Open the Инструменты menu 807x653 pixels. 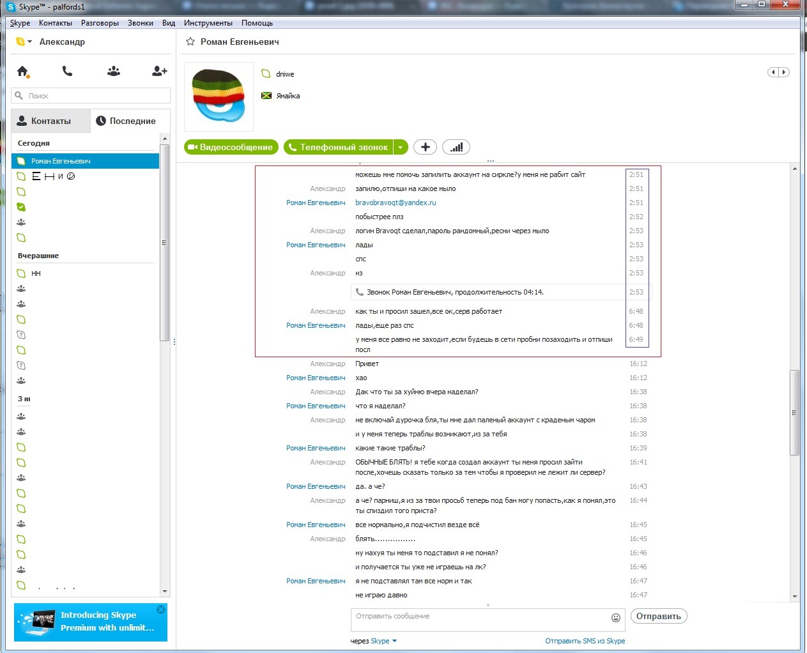coord(208,23)
